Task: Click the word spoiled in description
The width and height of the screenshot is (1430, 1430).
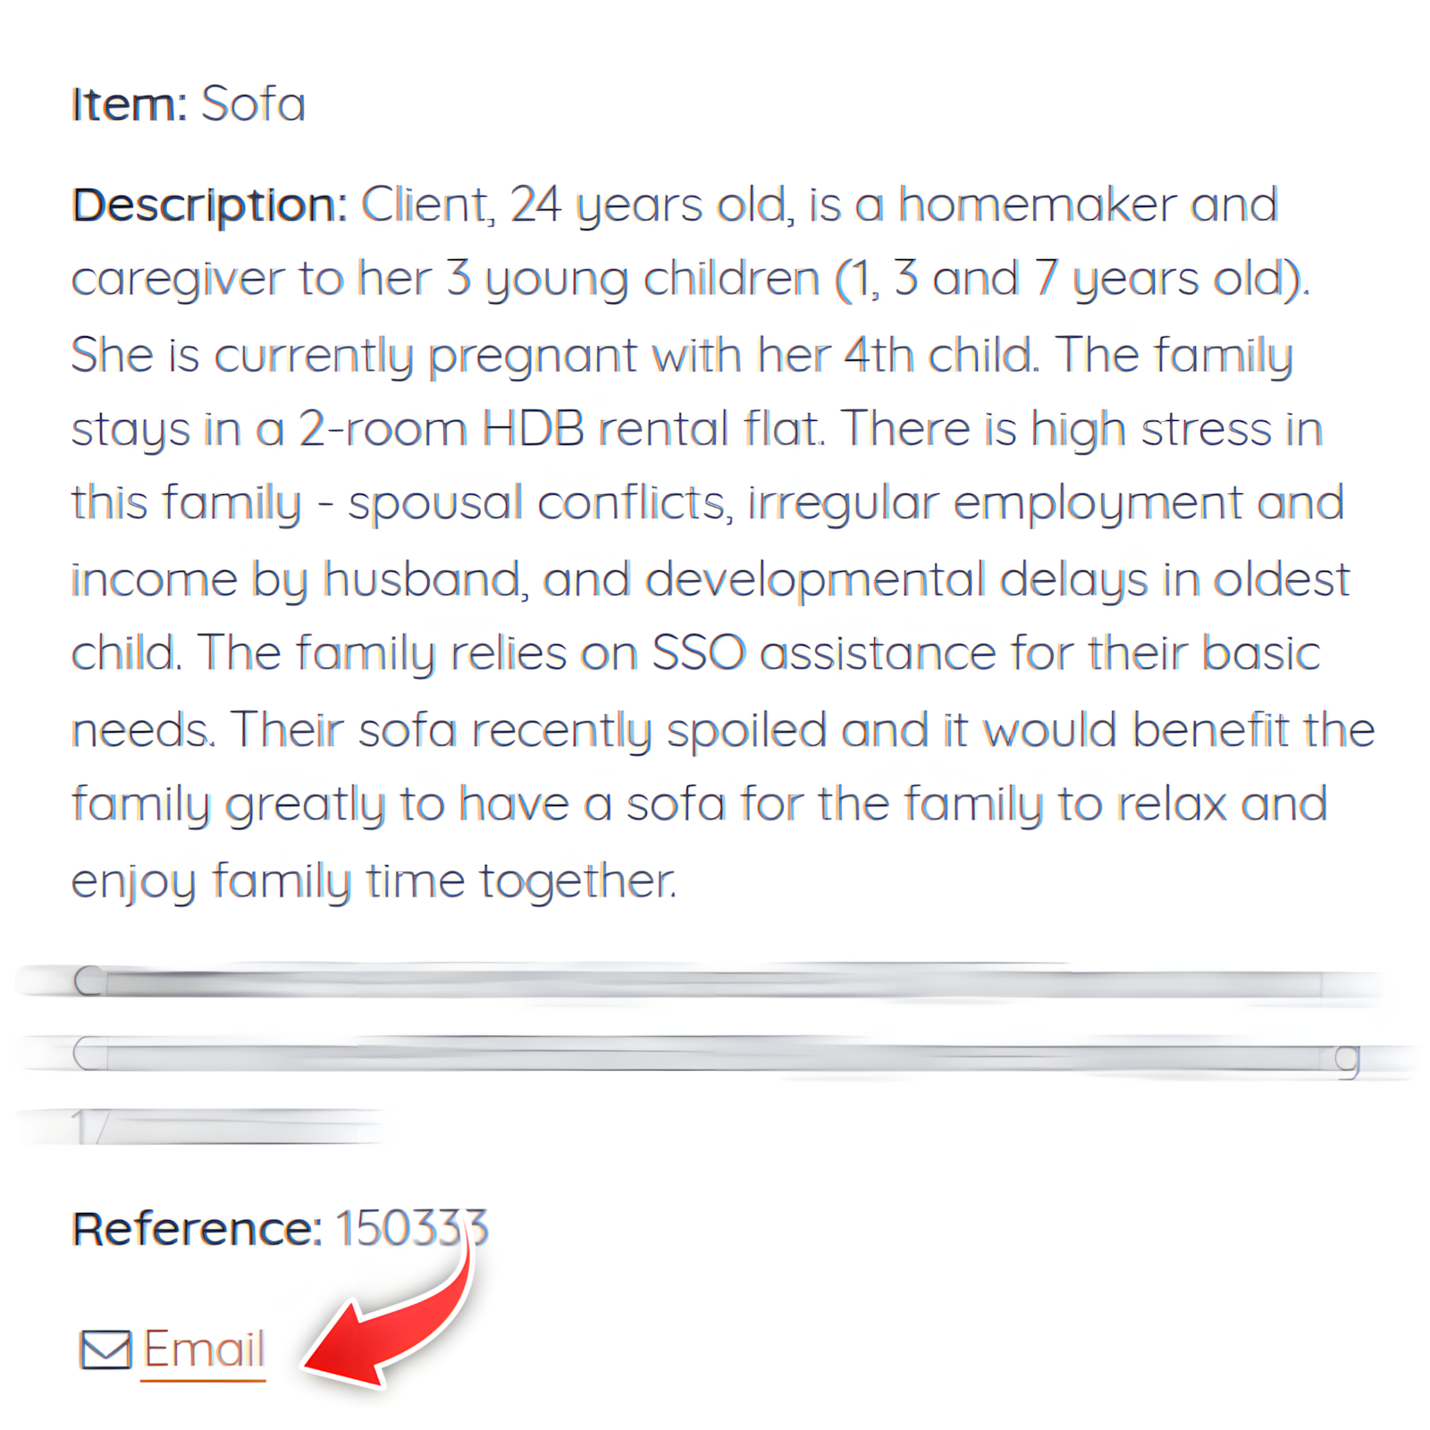Action: click(746, 730)
